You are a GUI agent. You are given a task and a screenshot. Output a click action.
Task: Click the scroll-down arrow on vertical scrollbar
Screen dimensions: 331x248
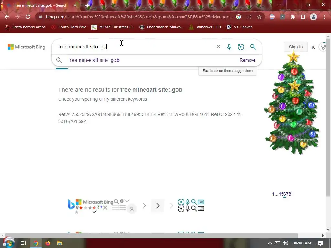pos(328,230)
